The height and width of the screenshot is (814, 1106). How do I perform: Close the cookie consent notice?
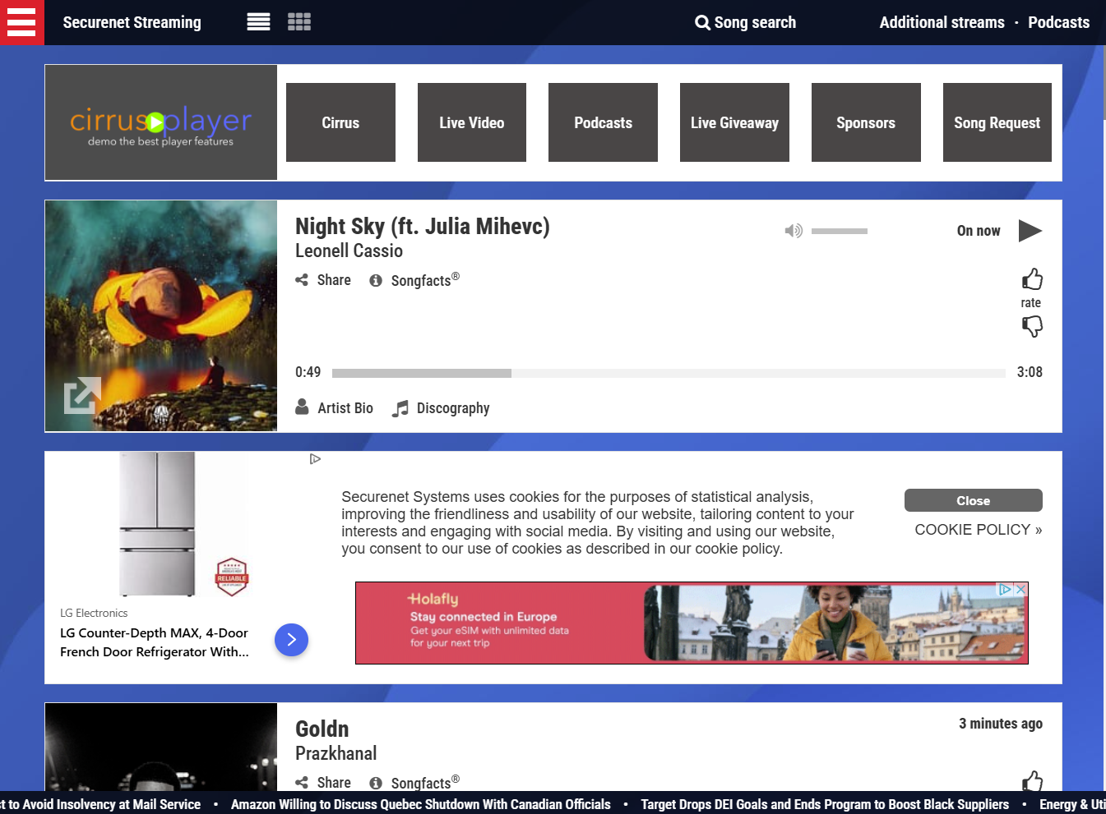(x=973, y=500)
